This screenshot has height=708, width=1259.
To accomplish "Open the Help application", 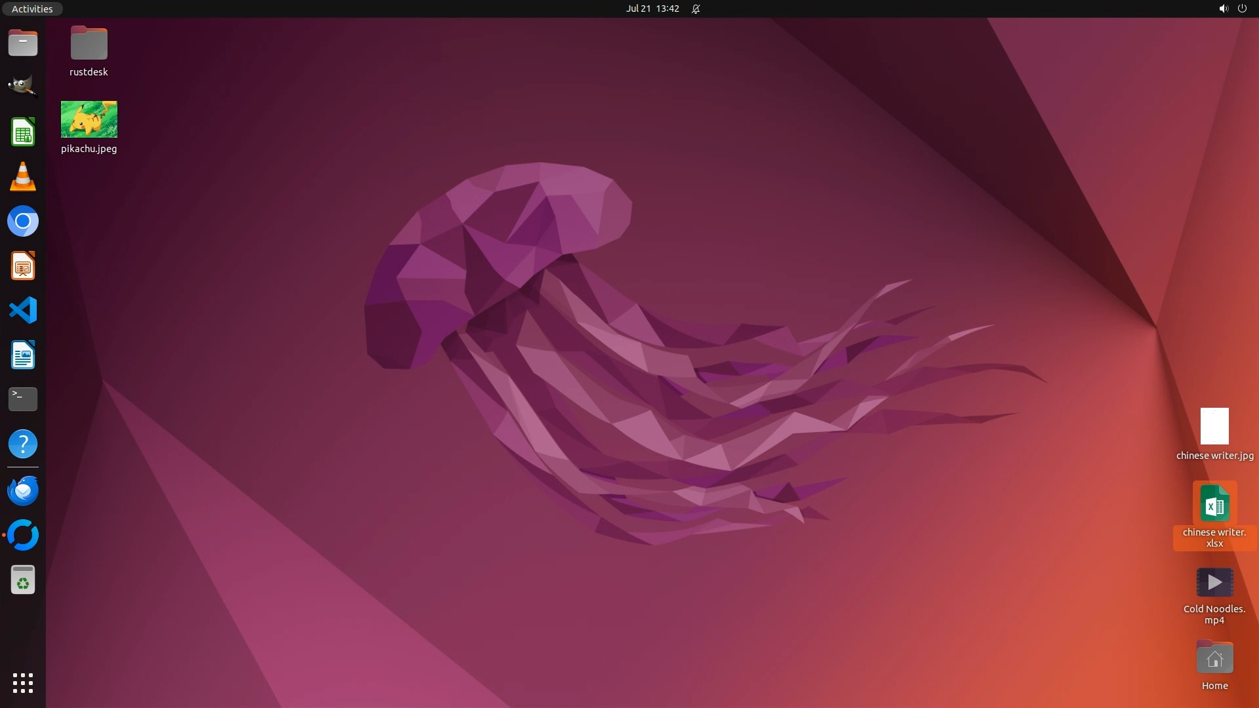I will click(x=23, y=444).
